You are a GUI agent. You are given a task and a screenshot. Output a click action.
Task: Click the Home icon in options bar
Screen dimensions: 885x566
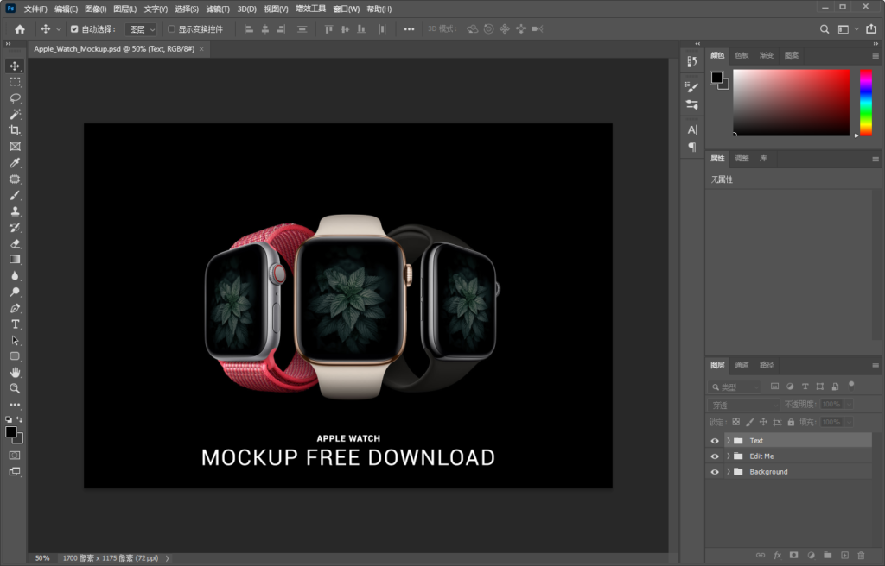click(20, 29)
